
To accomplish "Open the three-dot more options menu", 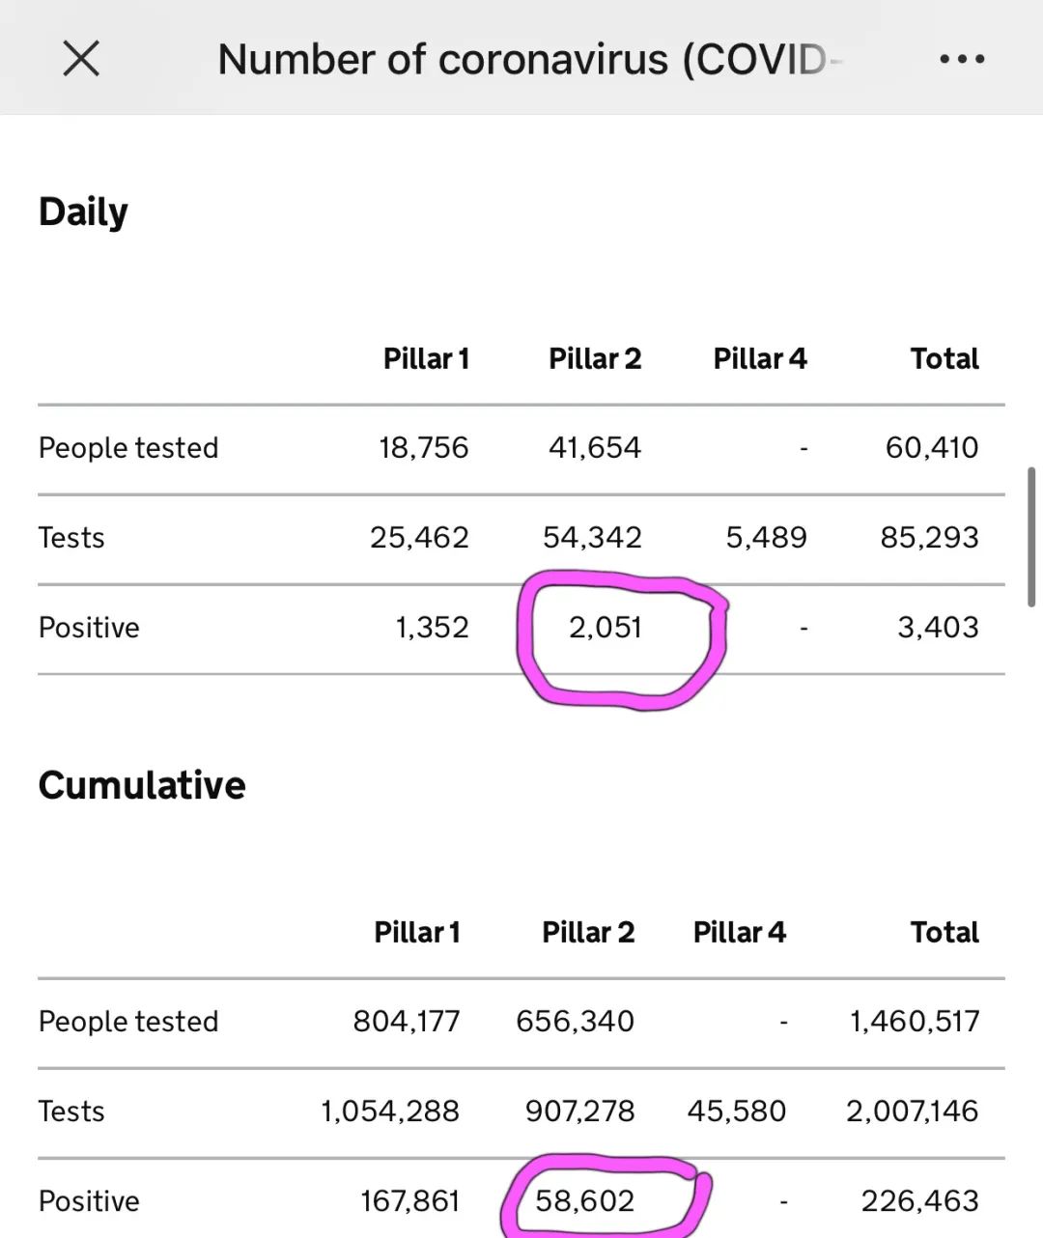I will pos(962,60).
